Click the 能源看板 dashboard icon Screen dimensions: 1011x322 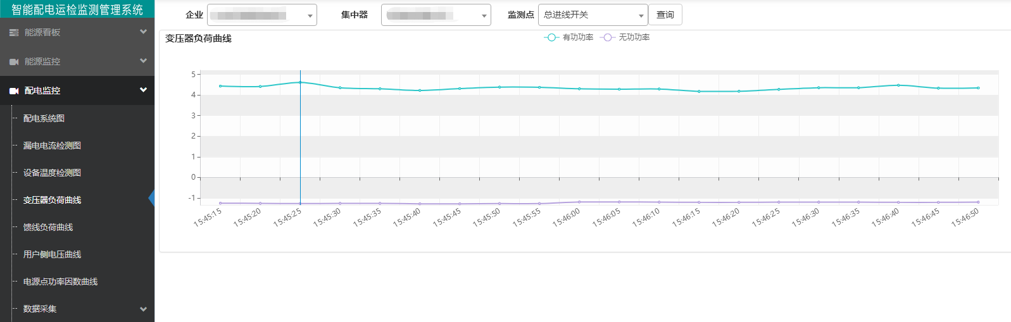coord(14,32)
